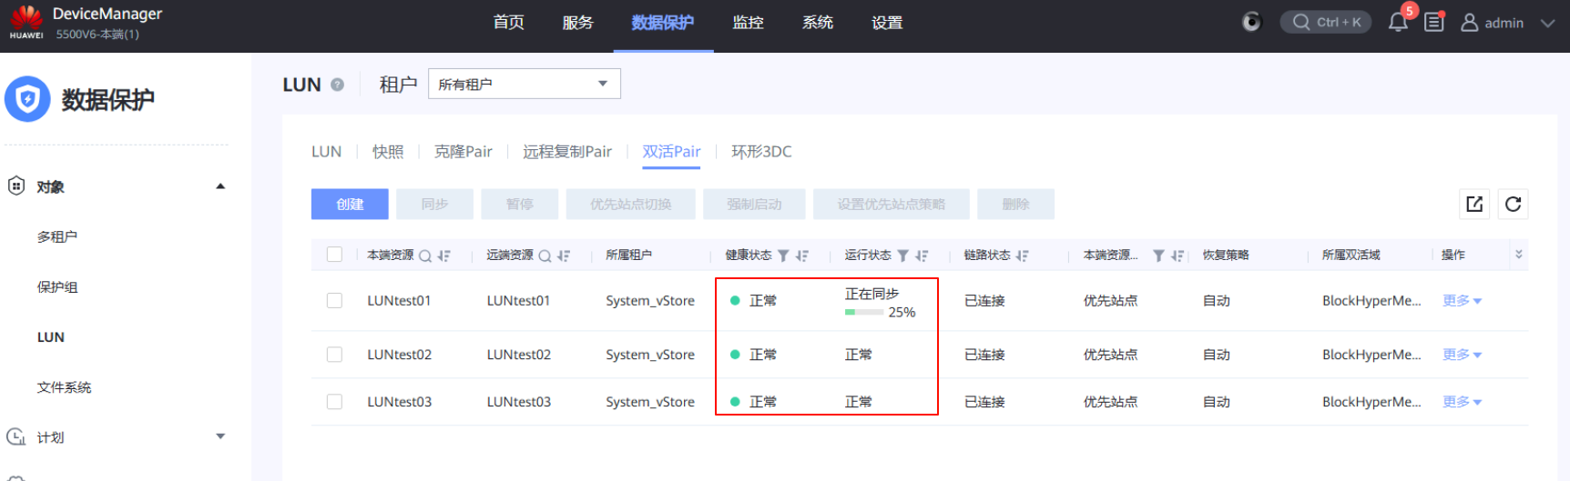Screen dimensions: 1570x481
Task: Click the refresh table icon
Action: click(x=1513, y=205)
